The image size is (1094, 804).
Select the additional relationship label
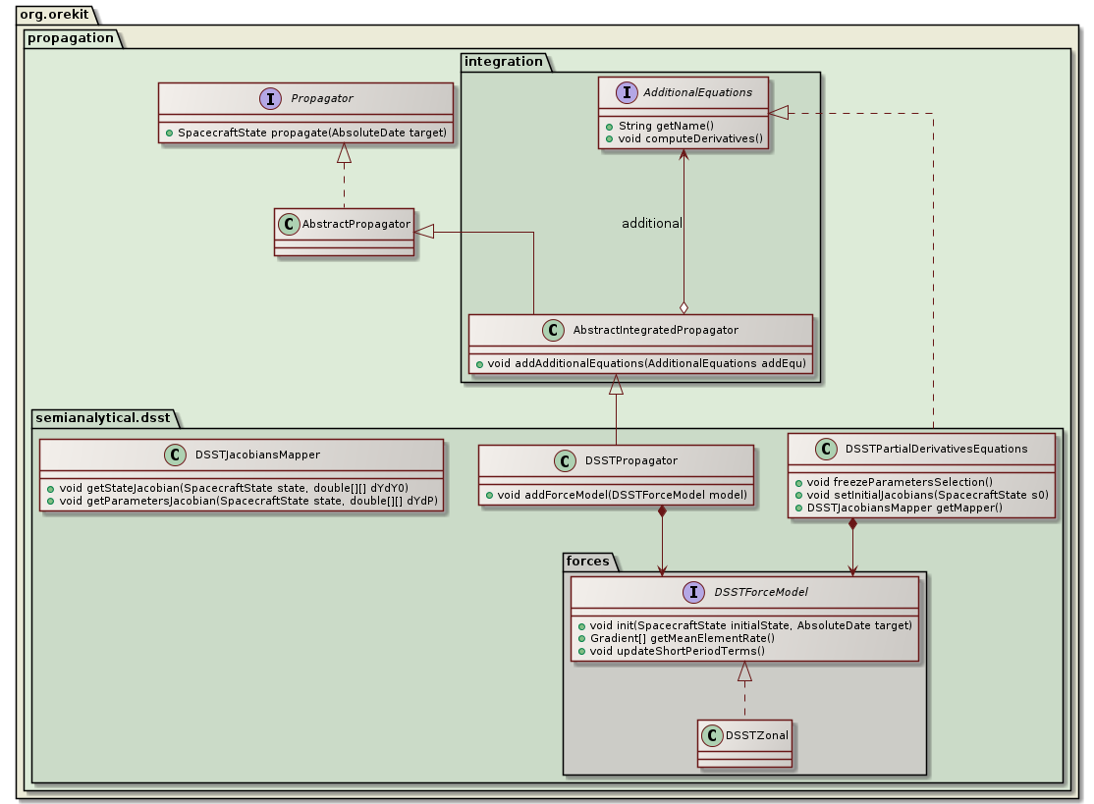pyautogui.click(x=651, y=223)
